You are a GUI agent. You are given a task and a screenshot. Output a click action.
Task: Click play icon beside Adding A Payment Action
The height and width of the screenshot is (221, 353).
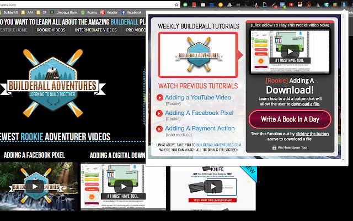pyautogui.click(x=159, y=129)
